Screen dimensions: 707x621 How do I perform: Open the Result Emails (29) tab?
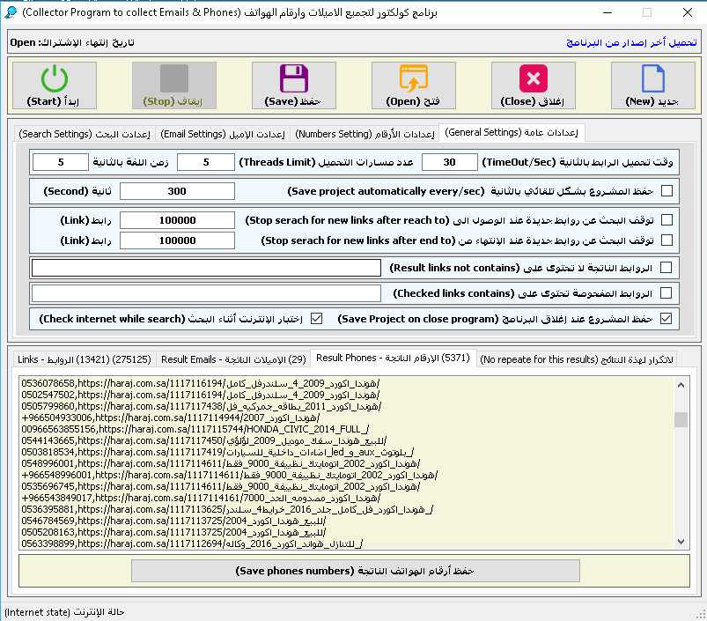pyautogui.click(x=233, y=359)
